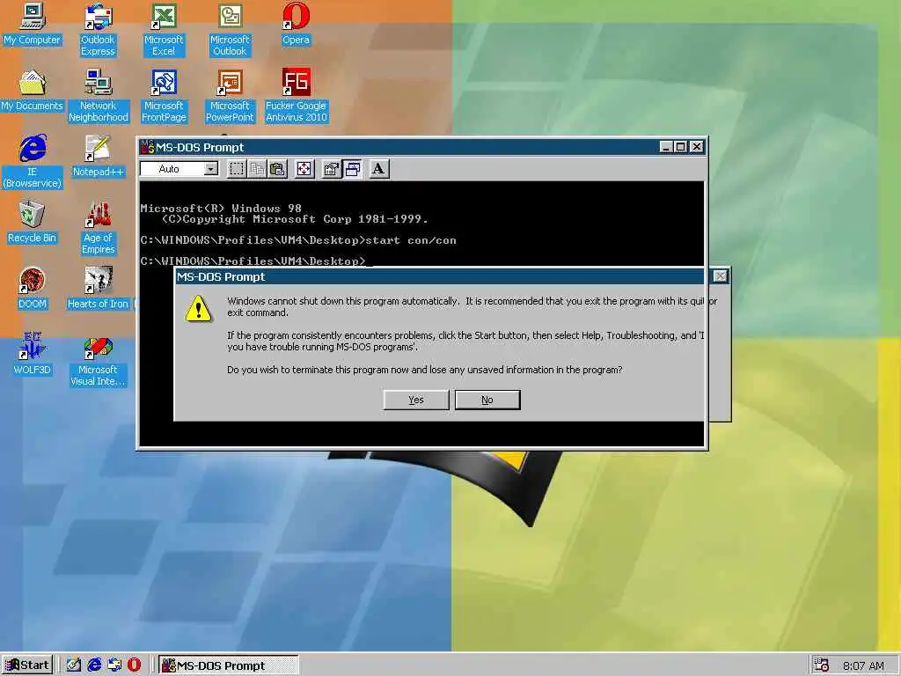
Task: Click the 8:07 AM clock
Action: [864, 666]
